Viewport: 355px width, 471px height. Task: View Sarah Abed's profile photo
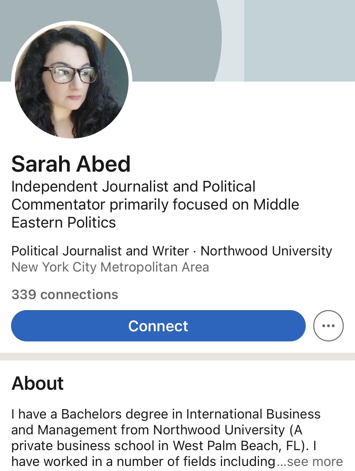pyautogui.click(x=72, y=81)
